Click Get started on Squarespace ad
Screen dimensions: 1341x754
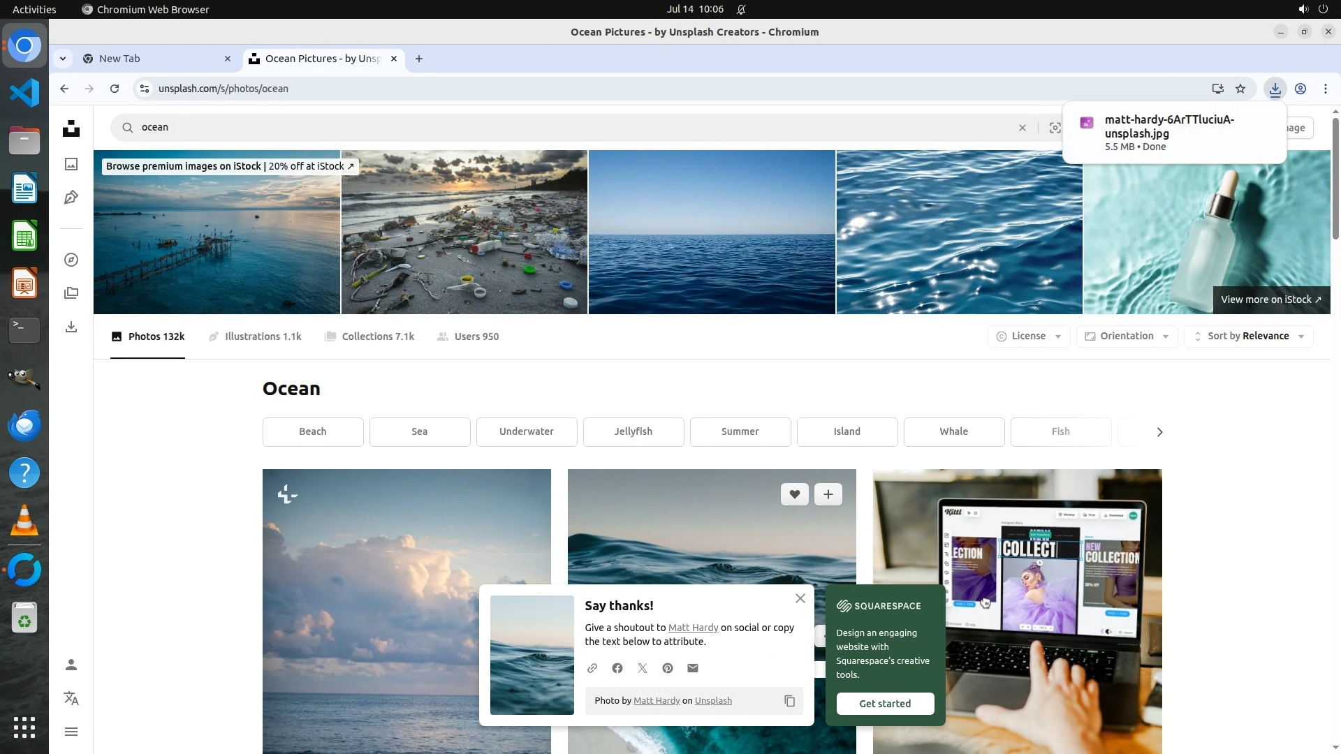click(884, 704)
